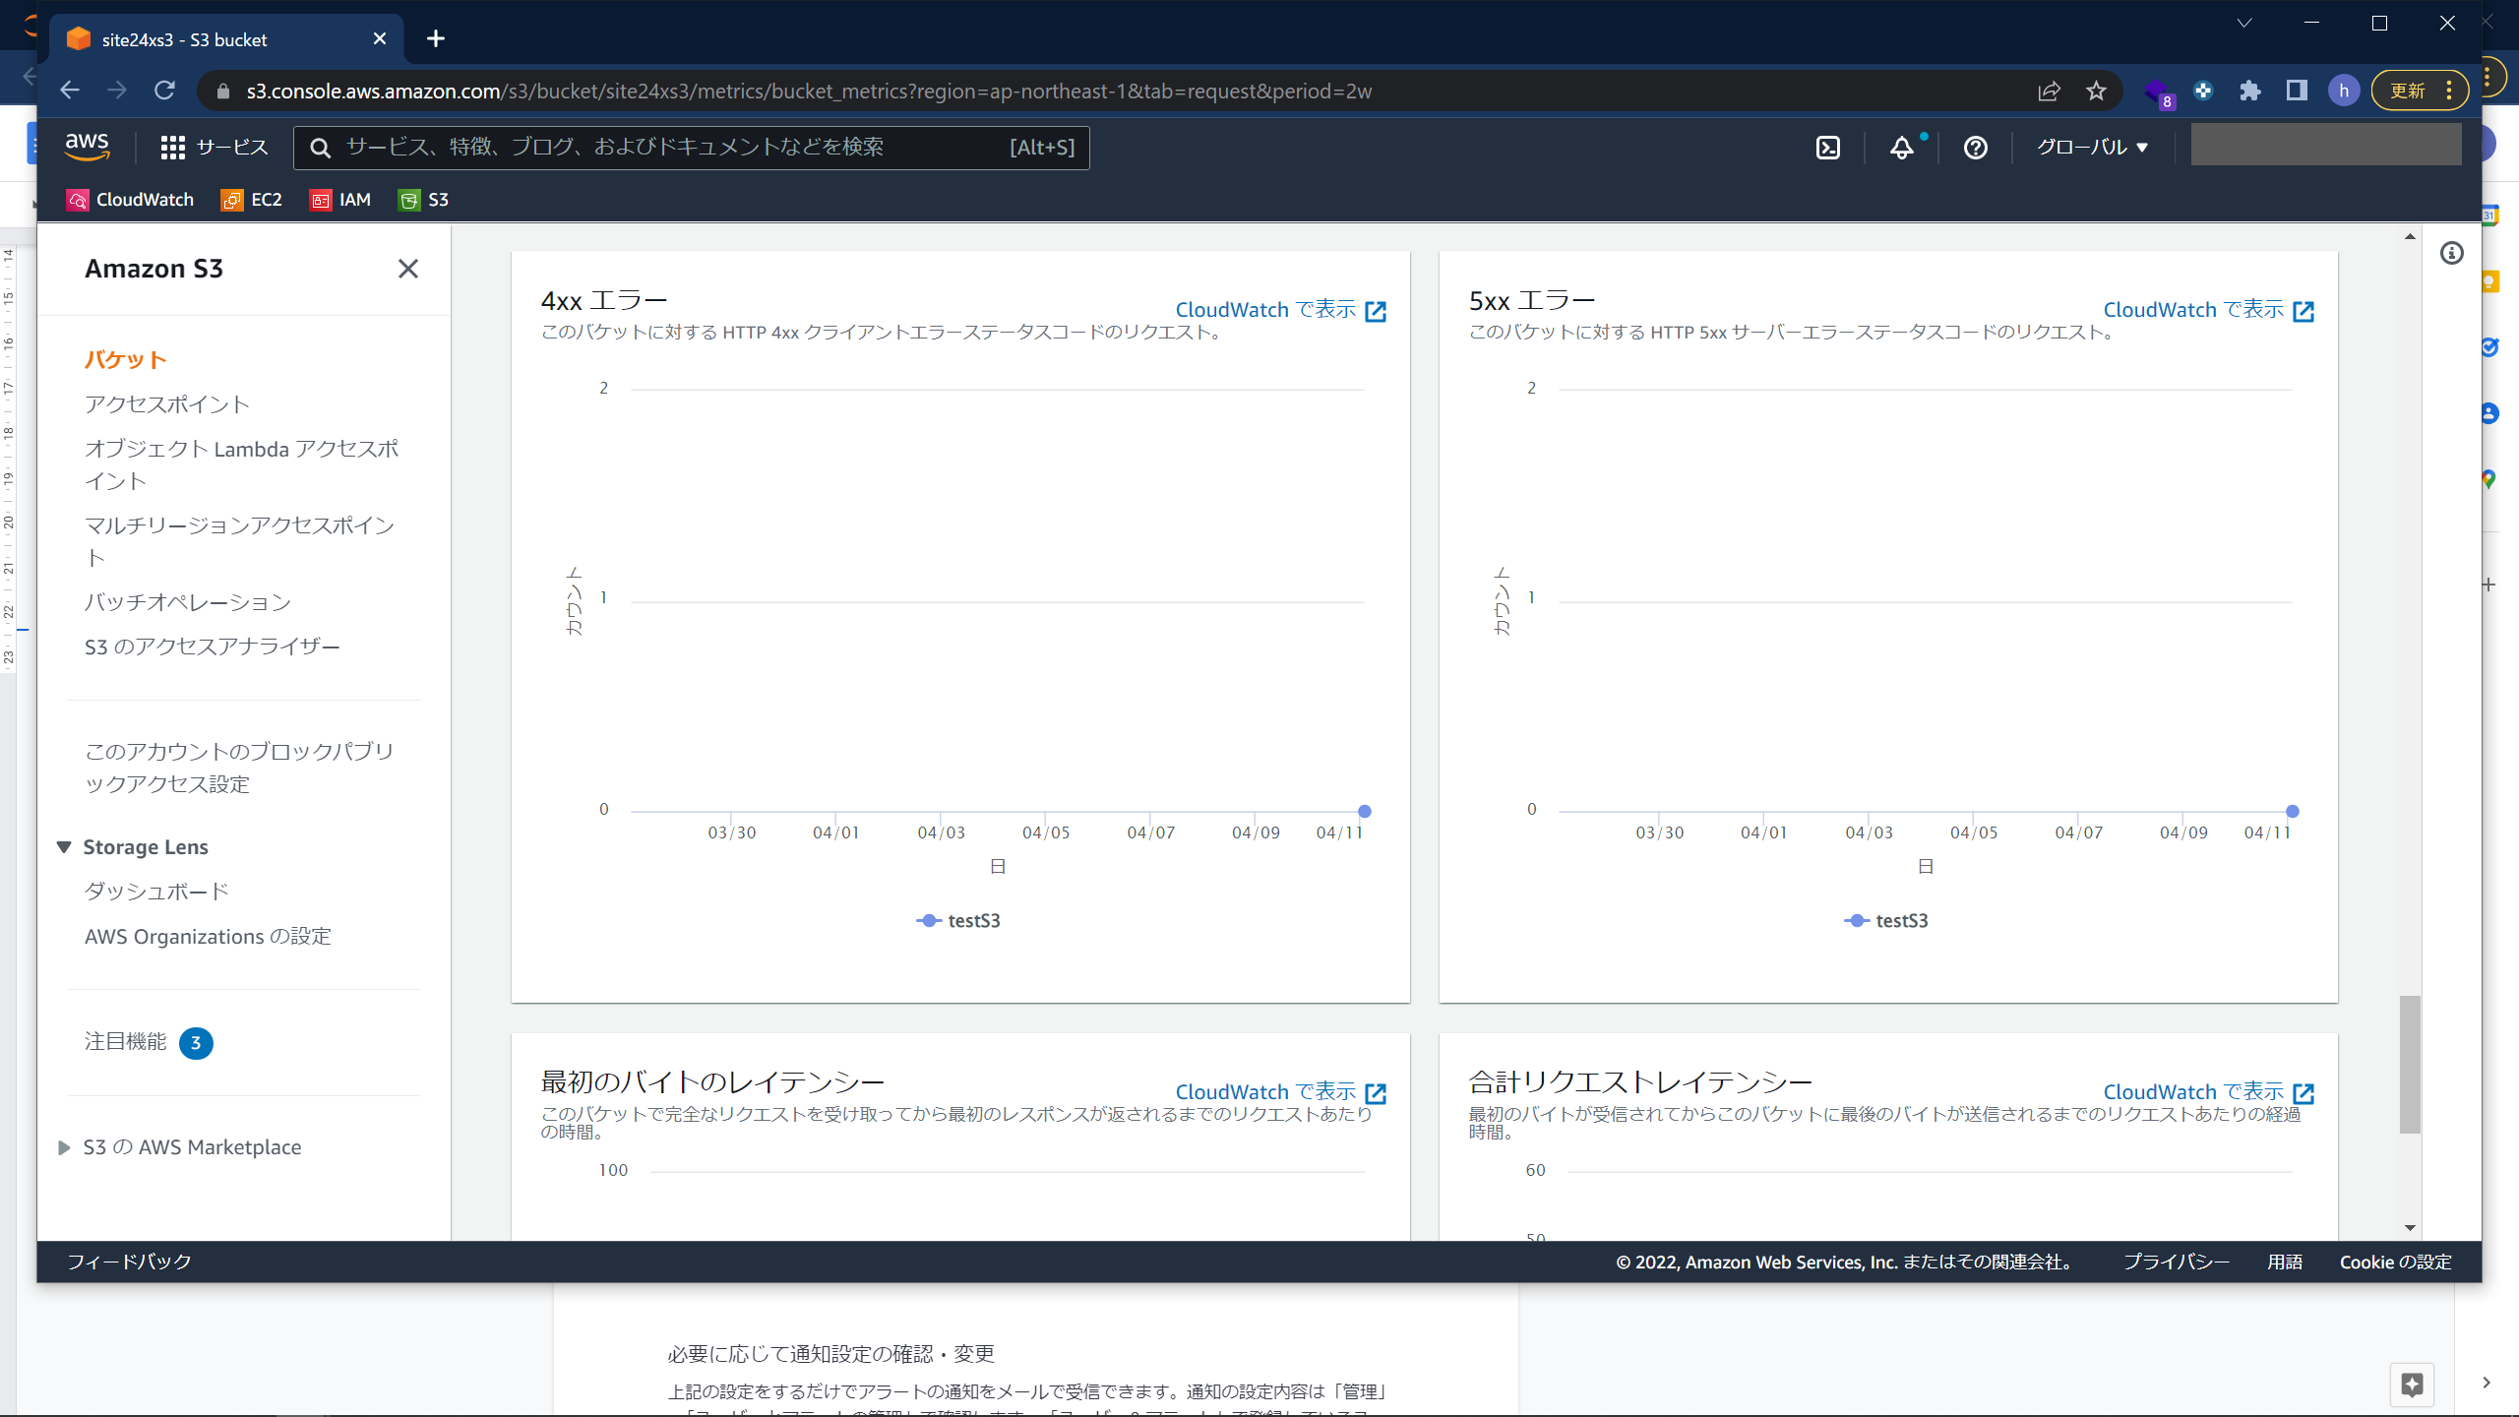This screenshot has height=1417, width=2519.
Task: Open the services grid menu
Action: [172, 148]
